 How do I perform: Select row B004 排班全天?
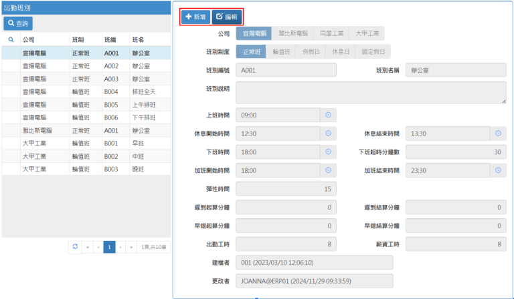(86, 92)
